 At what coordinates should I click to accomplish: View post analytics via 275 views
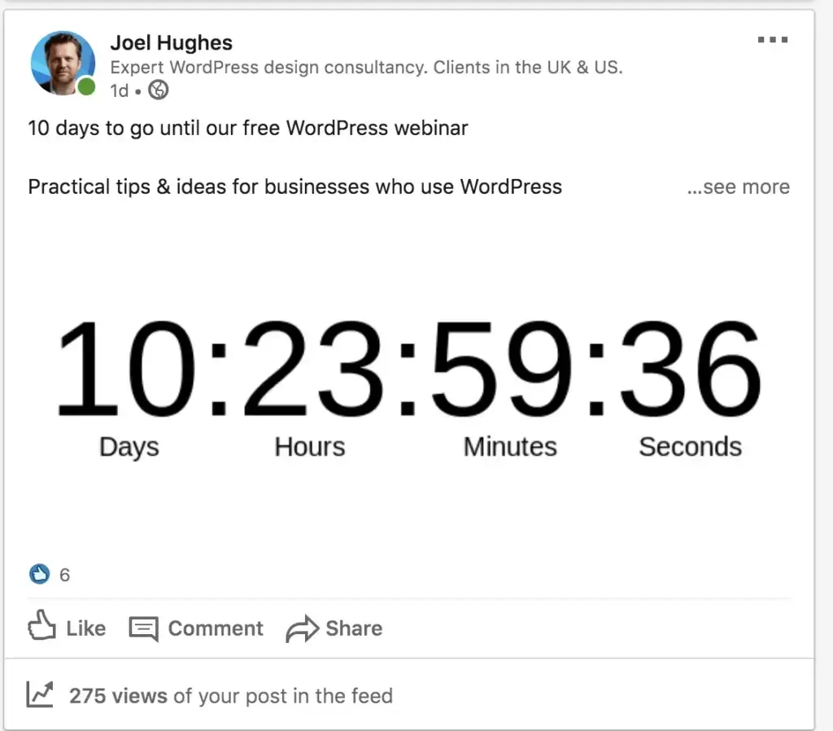pos(119,695)
